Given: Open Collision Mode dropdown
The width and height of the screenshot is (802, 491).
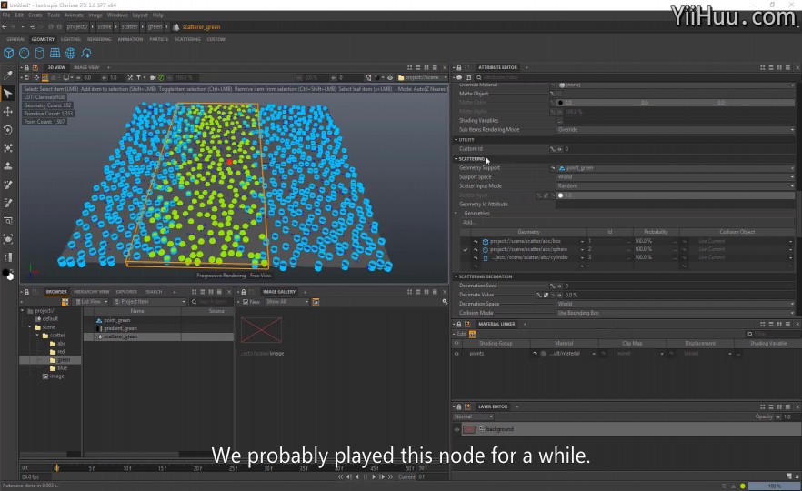Looking at the screenshot, I should pos(675,313).
